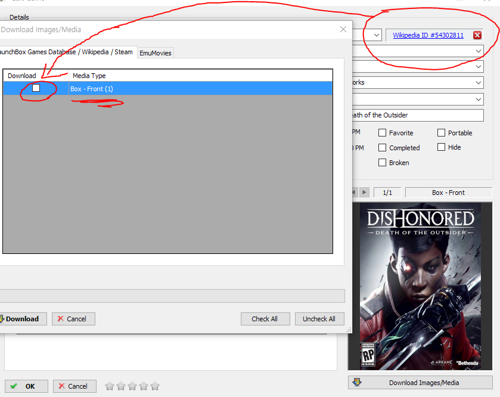Cancel the Edit Game window
Image resolution: width=500 pixels, height=397 pixels.
(74, 386)
